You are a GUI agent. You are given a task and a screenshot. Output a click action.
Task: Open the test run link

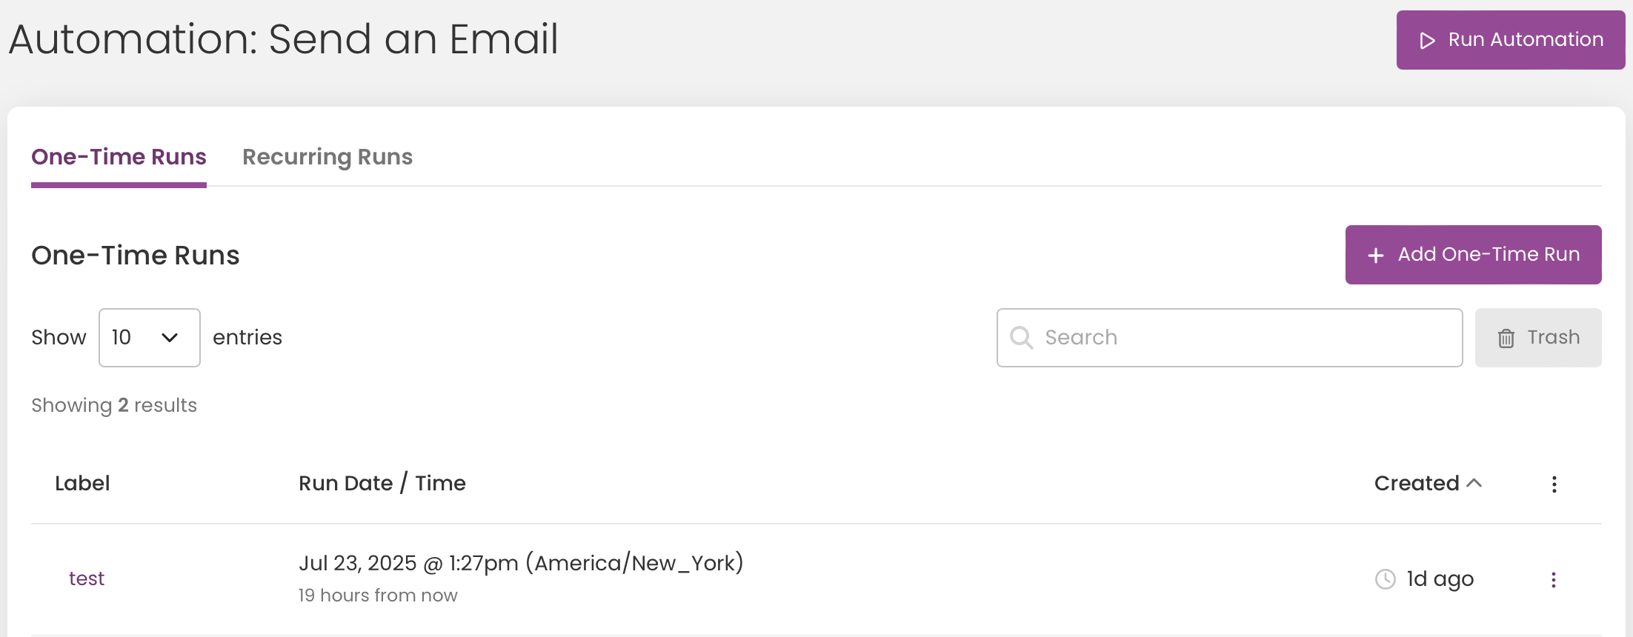(x=87, y=578)
